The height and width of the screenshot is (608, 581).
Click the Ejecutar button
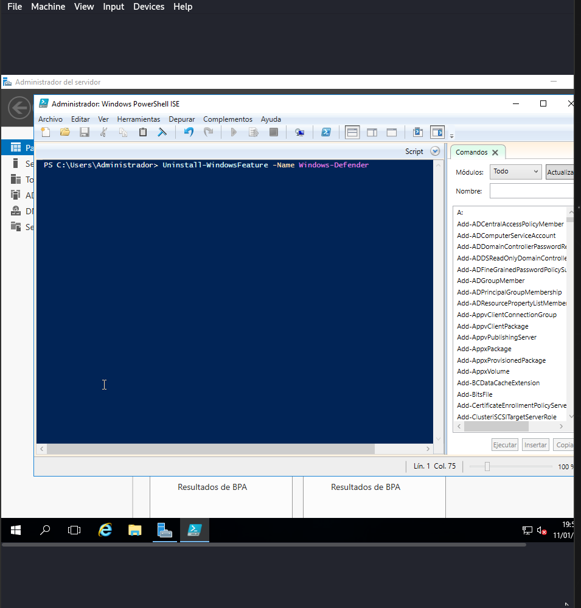pos(504,445)
